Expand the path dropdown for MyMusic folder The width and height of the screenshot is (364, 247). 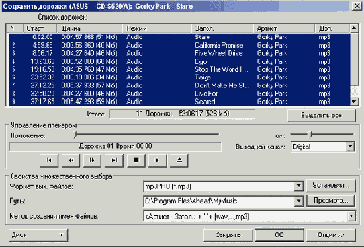[x=299, y=201]
